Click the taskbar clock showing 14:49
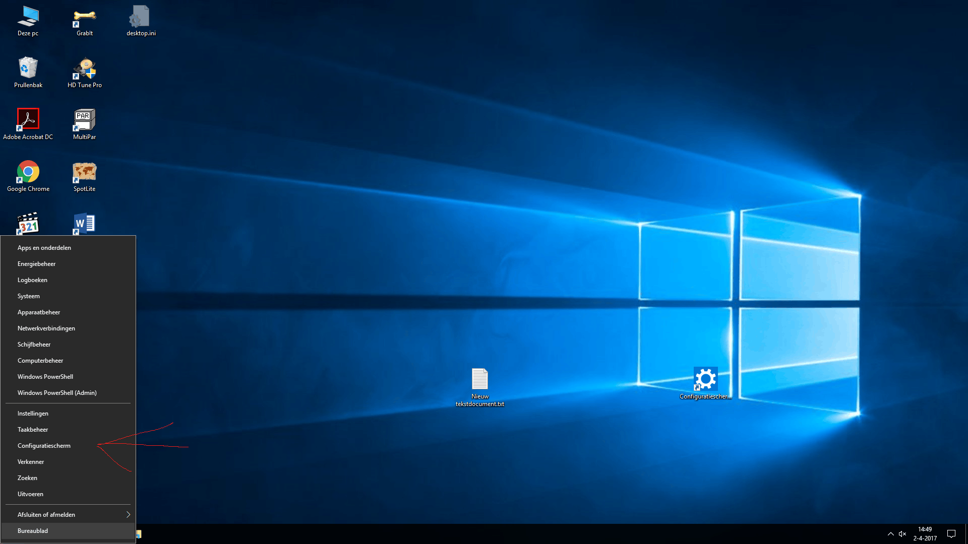 pos(925,533)
